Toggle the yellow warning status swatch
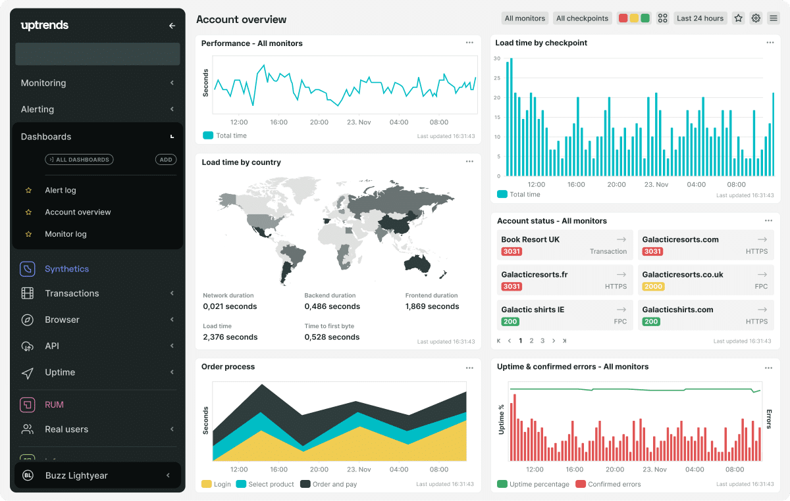The image size is (790, 501). point(633,18)
